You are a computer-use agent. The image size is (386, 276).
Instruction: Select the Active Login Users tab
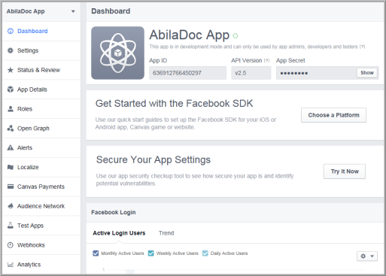[x=119, y=233]
